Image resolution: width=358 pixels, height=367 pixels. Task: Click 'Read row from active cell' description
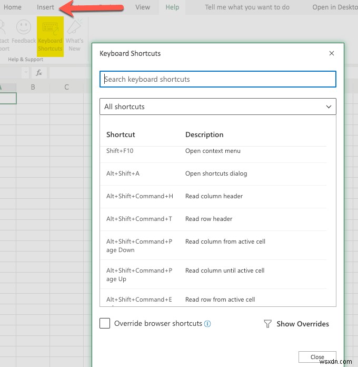click(x=220, y=300)
